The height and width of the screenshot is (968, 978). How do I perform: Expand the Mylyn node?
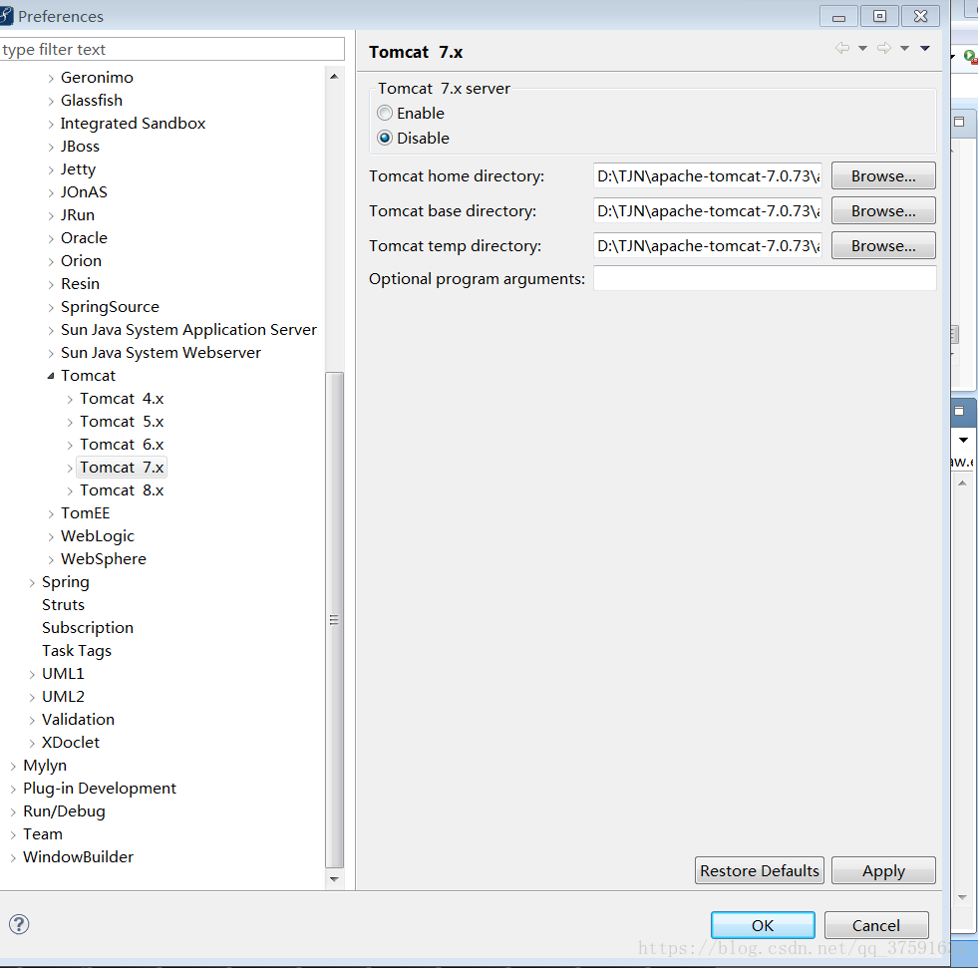[14, 766]
